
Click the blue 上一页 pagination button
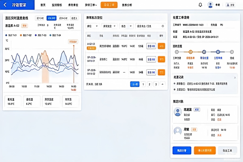pyautogui.click(x=135, y=84)
